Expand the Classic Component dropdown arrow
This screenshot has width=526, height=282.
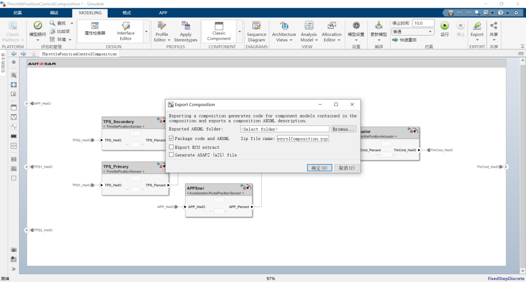(x=240, y=32)
